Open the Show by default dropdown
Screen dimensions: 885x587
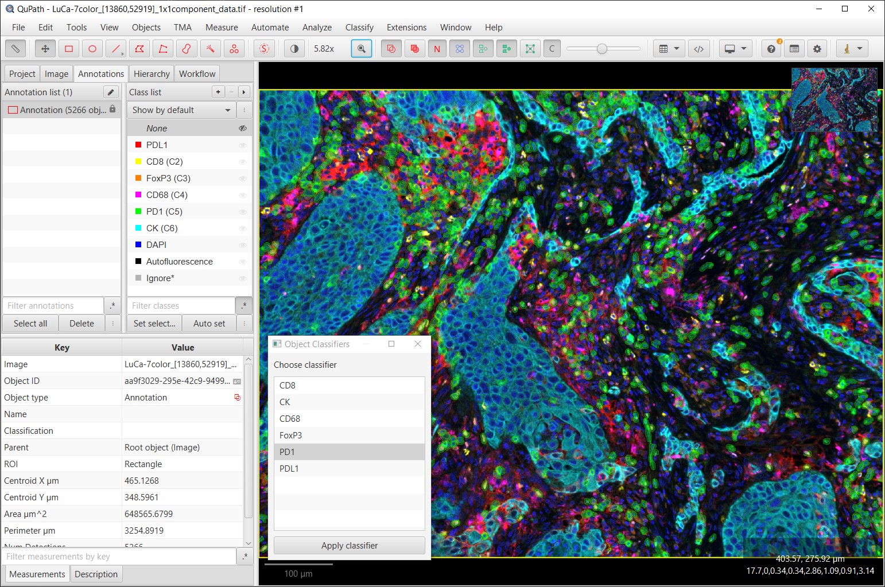coord(181,110)
